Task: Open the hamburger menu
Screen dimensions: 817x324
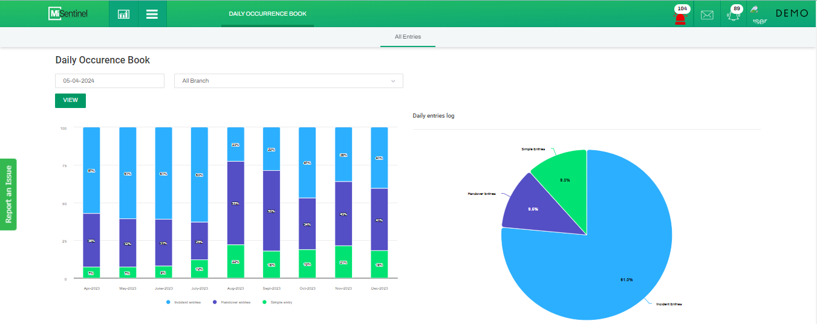Action: click(152, 14)
